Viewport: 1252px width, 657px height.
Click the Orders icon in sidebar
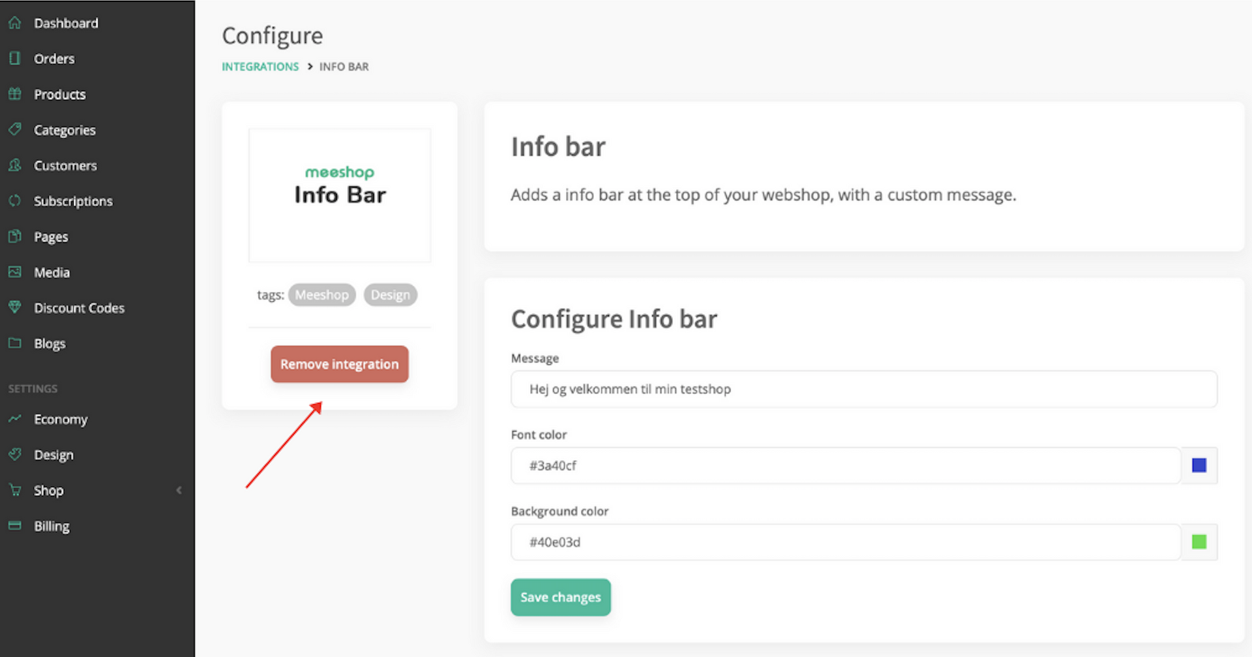click(15, 58)
